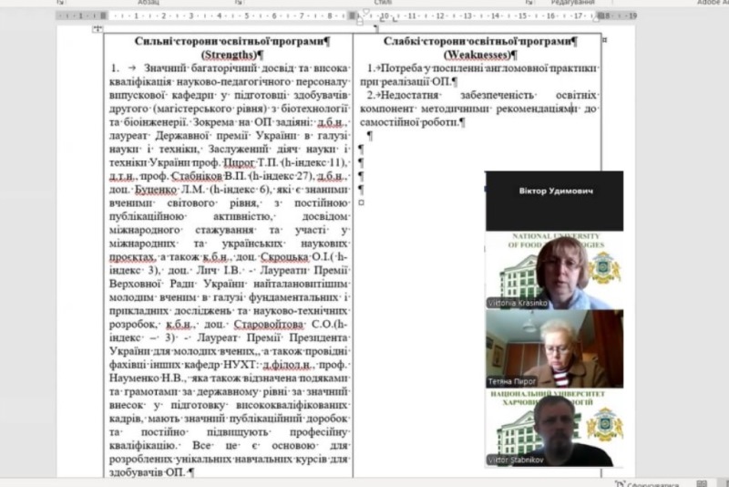
Task: Click the horizontal ruler at mark 10
Action: coord(385,16)
